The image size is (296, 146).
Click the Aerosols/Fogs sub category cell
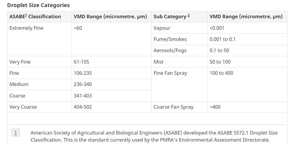[x=179, y=51]
